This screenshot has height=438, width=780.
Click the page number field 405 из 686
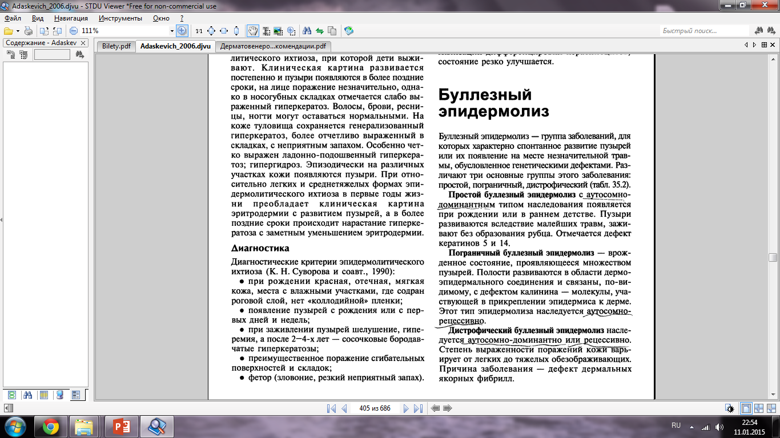coord(375,408)
